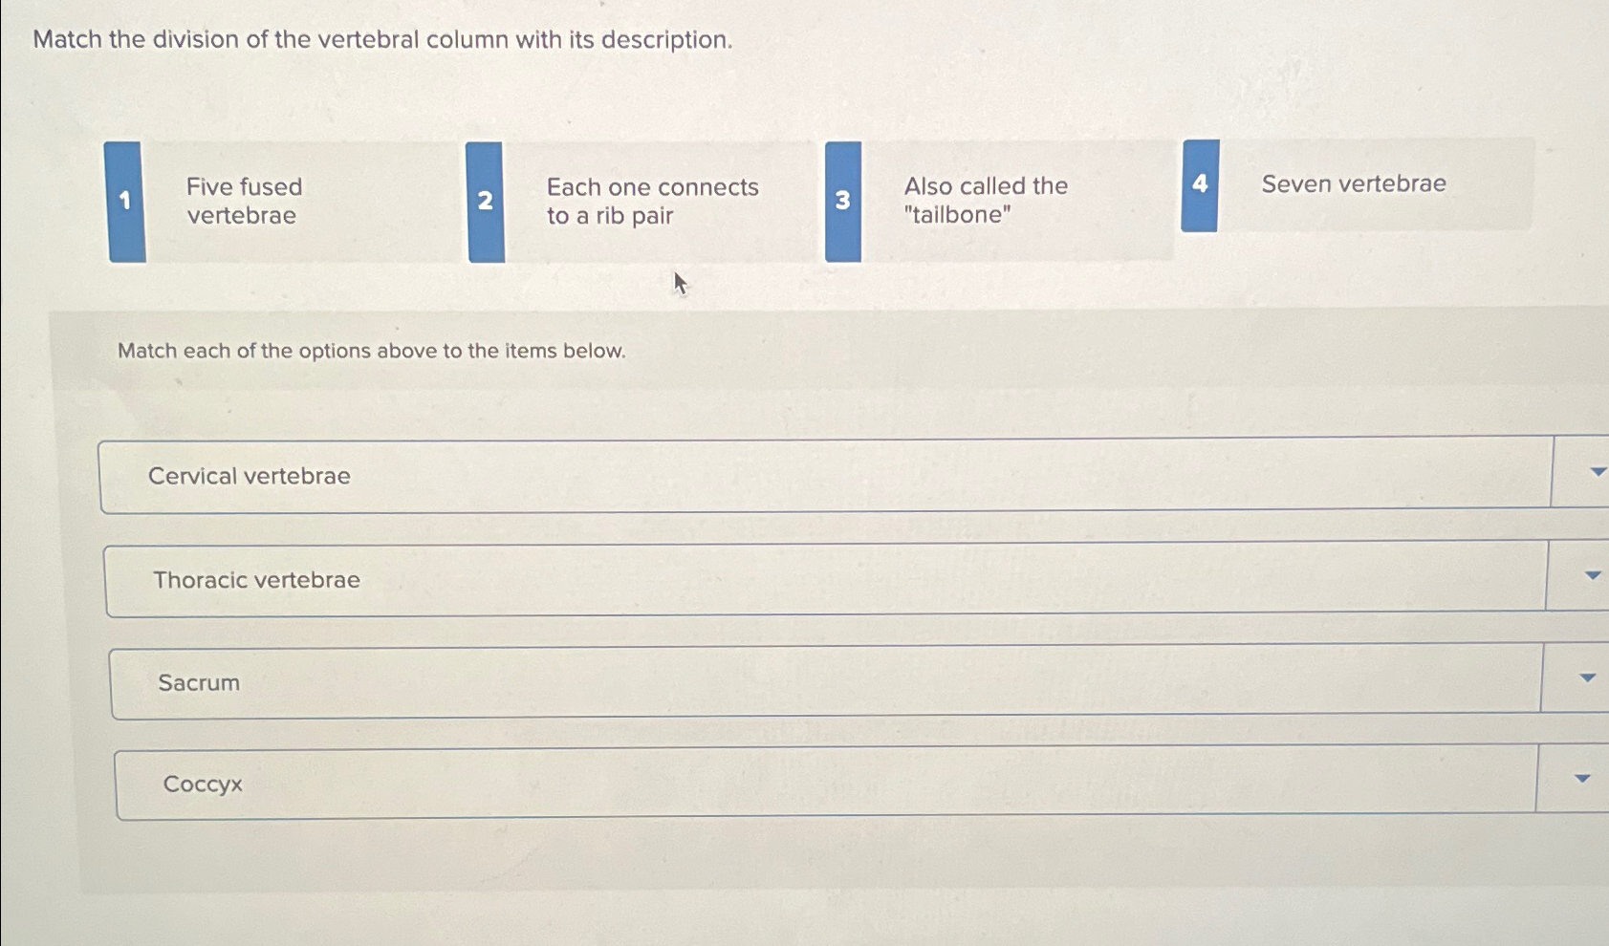Screen dimensions: 1609x946
Task: Select the Cervical vertebrae answer row
Action: (x=727, y=475)
